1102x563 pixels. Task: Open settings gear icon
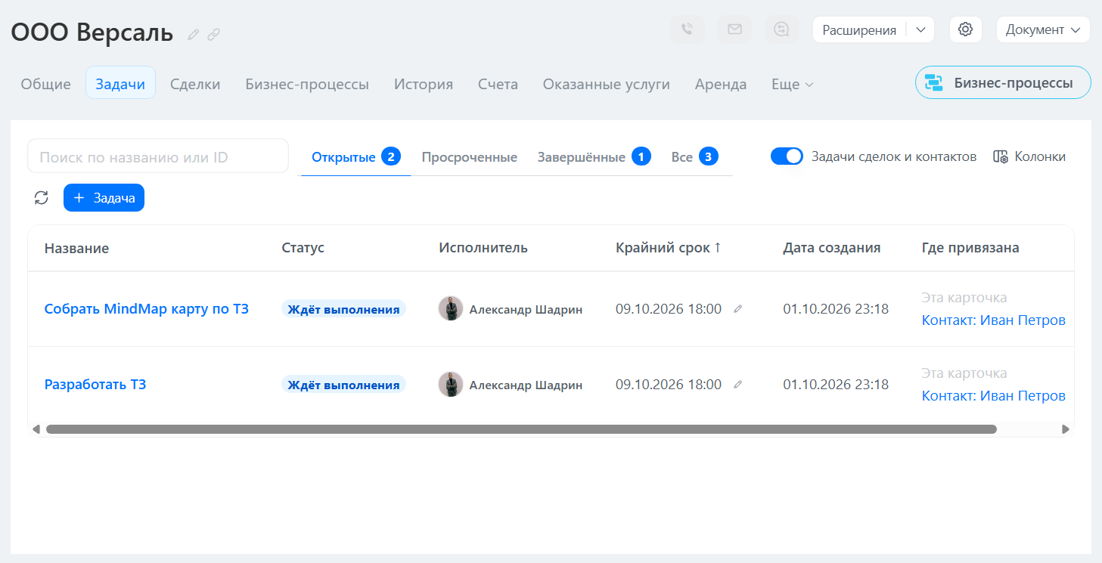965,29
